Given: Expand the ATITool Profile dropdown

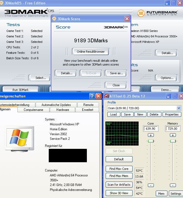Looking at the screenshot, I should [x=179, y=108].
